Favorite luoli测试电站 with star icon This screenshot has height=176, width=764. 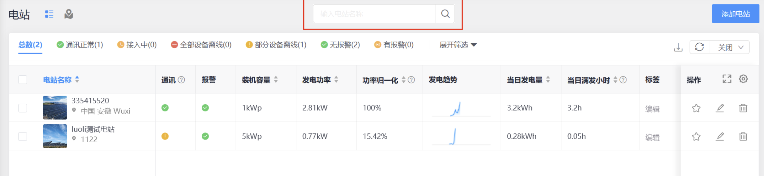(696, 136)
